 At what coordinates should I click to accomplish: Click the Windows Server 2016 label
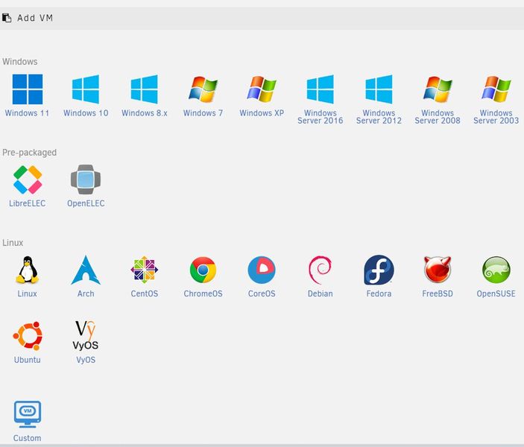[x=321, y=117]
